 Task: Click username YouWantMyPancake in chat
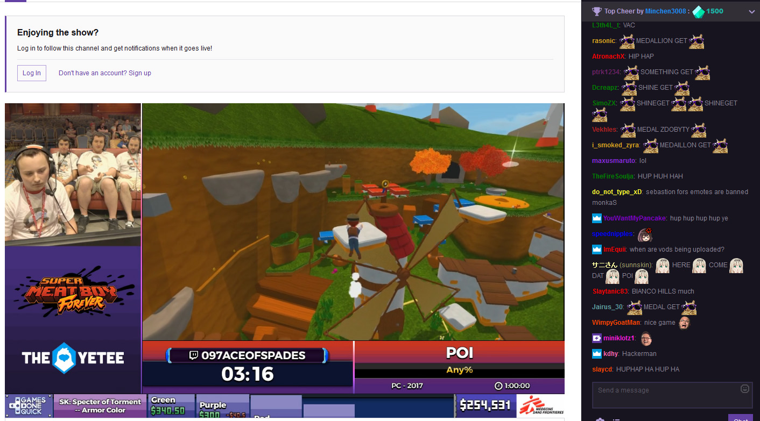635,218
